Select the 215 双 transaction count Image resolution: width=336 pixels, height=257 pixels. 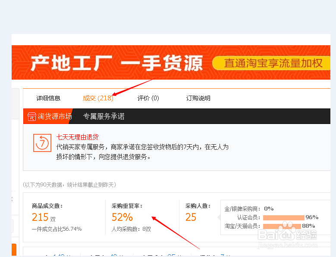click(x=44, y=217)
